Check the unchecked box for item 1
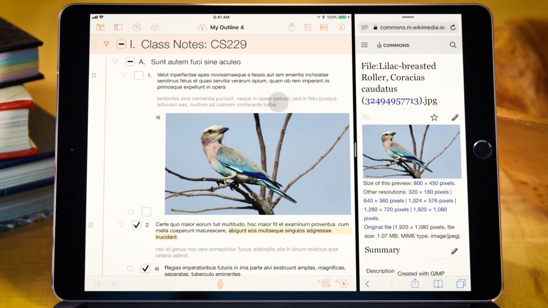This screenshot has width=548, height=308. [139, 75]
